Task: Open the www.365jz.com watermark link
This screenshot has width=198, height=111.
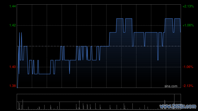Action: [178, 106]
